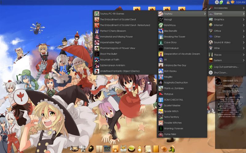The height and width of the screenshot is (153, 246).
Task: Click the green leaf icon in top panel
Action: (221, 2)
